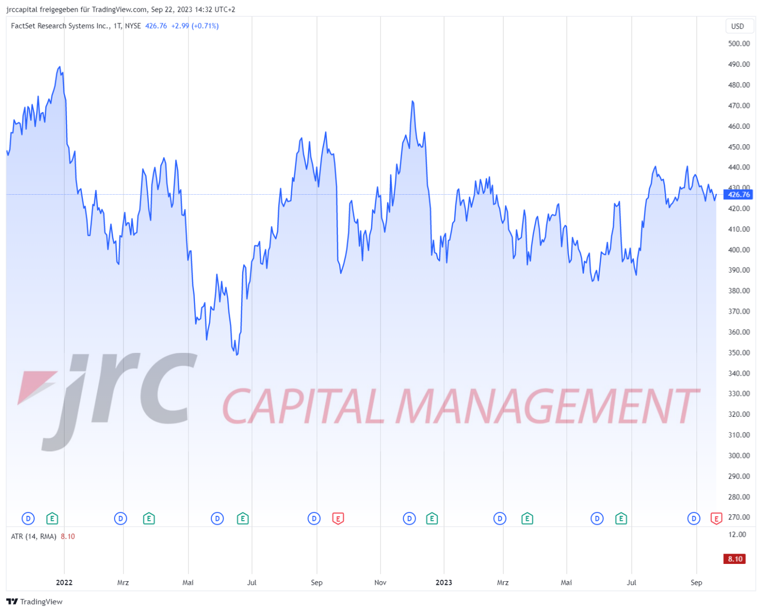Click the red 8.10 ATR value tag
This screenshot has width=762, height=612.
pyautogui.click(x=735, y=559)
